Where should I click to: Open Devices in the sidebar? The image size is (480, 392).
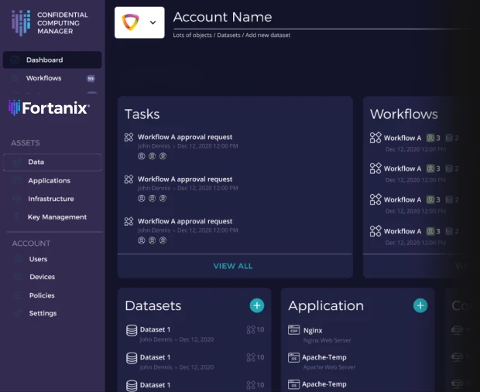click(43, 277)
